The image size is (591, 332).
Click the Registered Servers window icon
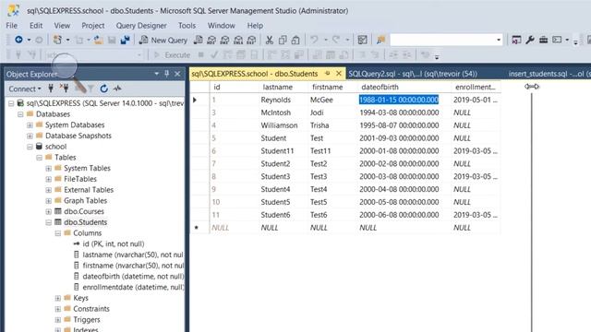click(x=516, y=40)
